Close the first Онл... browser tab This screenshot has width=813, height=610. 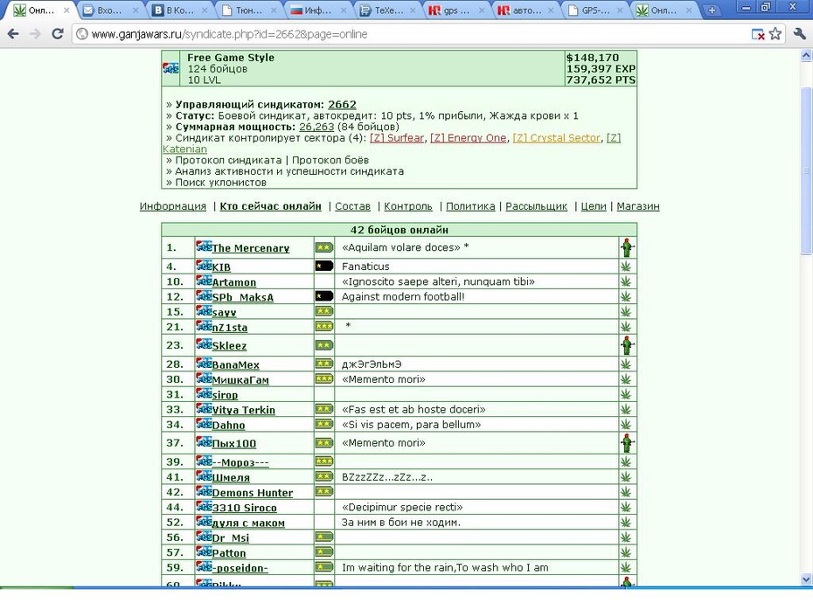coord(66,10)
